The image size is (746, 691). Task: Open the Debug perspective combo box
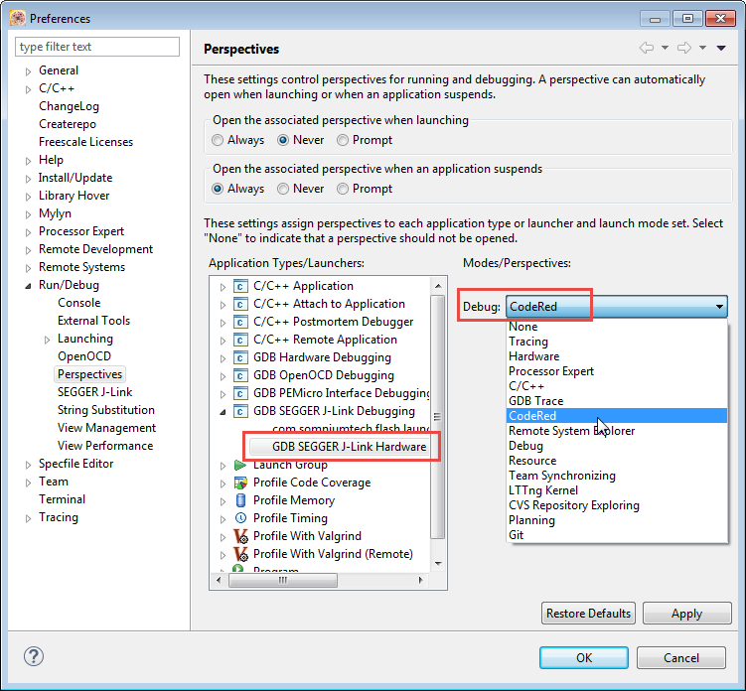(617, 307)
